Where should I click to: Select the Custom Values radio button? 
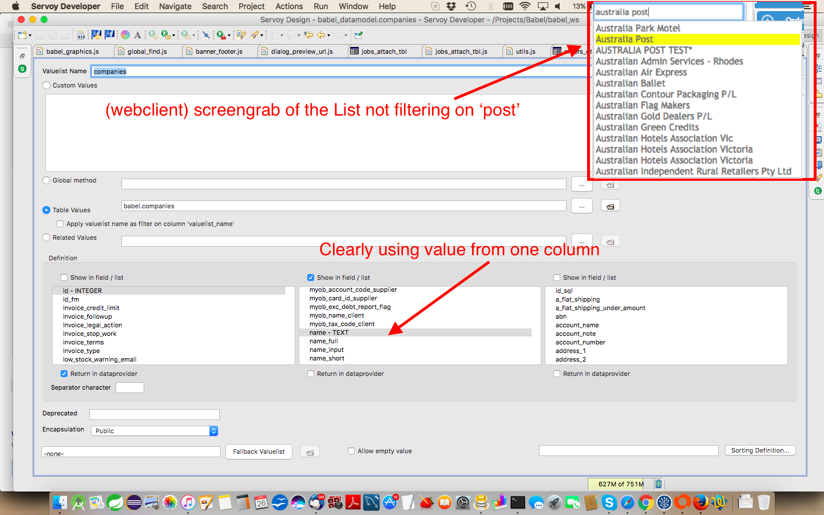(x=46, y=85)
